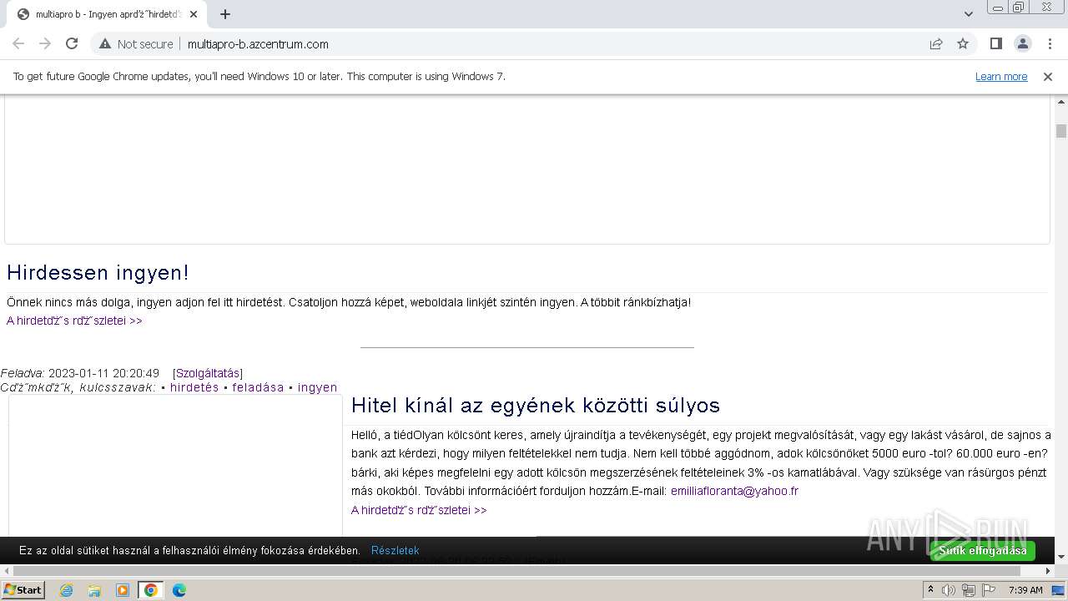Click the vertical scrollbar thumb

(x=1061, y=131)
